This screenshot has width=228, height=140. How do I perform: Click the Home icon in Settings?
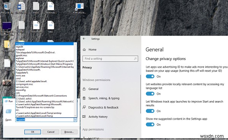[x=84, y=50]
